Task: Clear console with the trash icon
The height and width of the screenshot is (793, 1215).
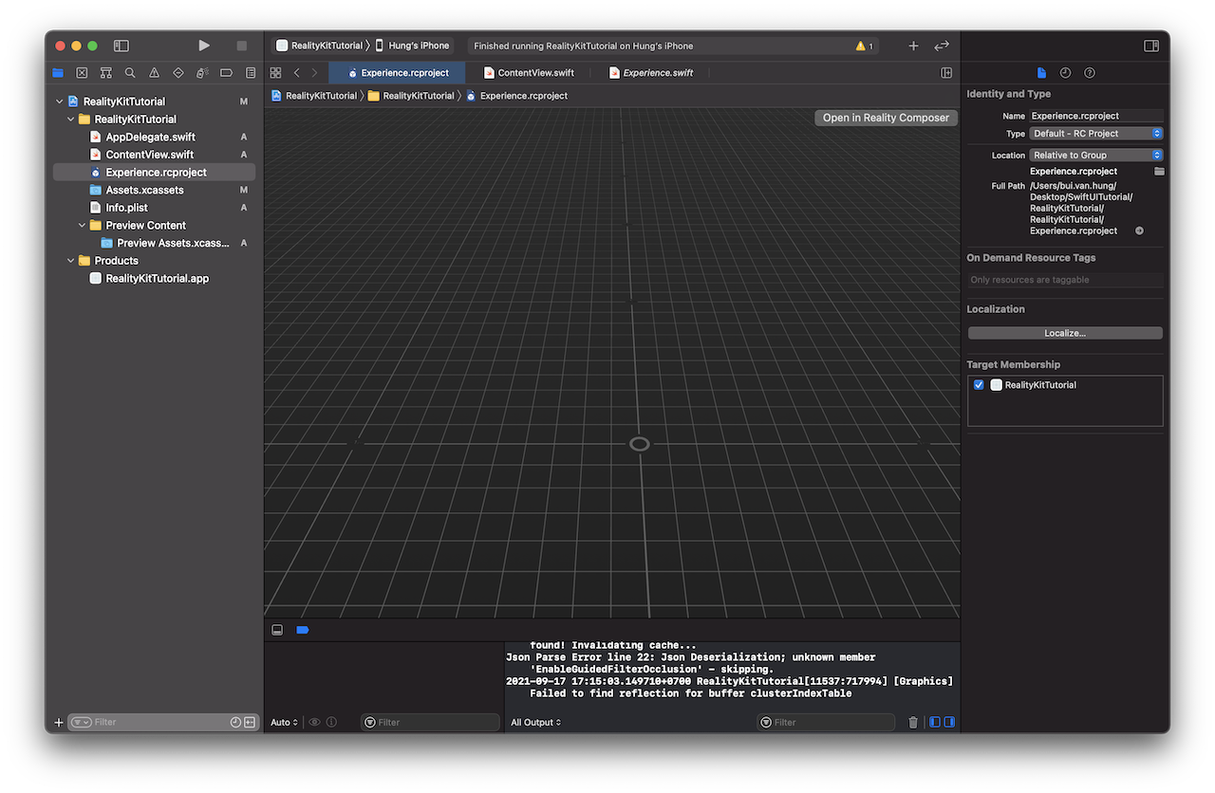Action: pyautogui.click(x=913, y=723)
